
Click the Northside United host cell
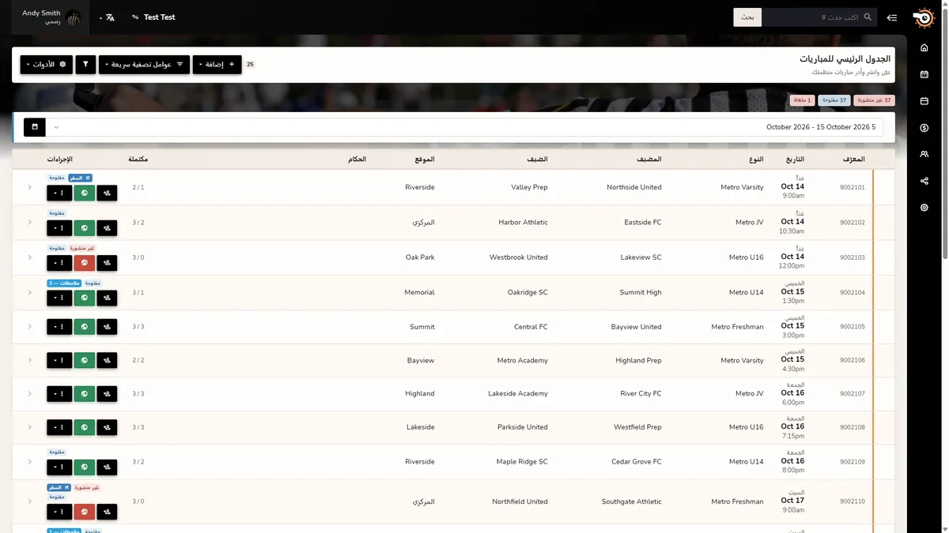(634, 187)
